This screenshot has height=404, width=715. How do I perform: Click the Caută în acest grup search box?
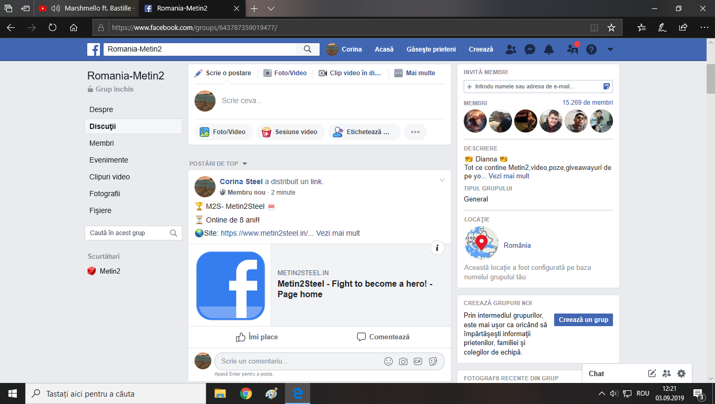(134, 233)
